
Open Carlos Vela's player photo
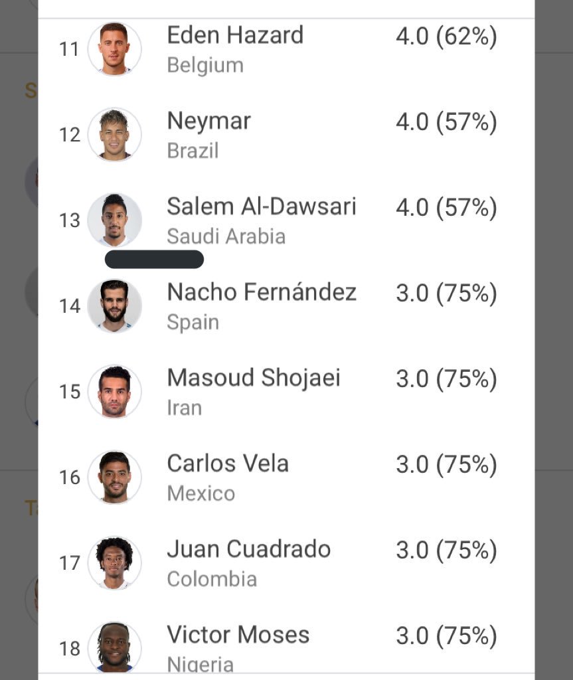[x=114, y=477]
